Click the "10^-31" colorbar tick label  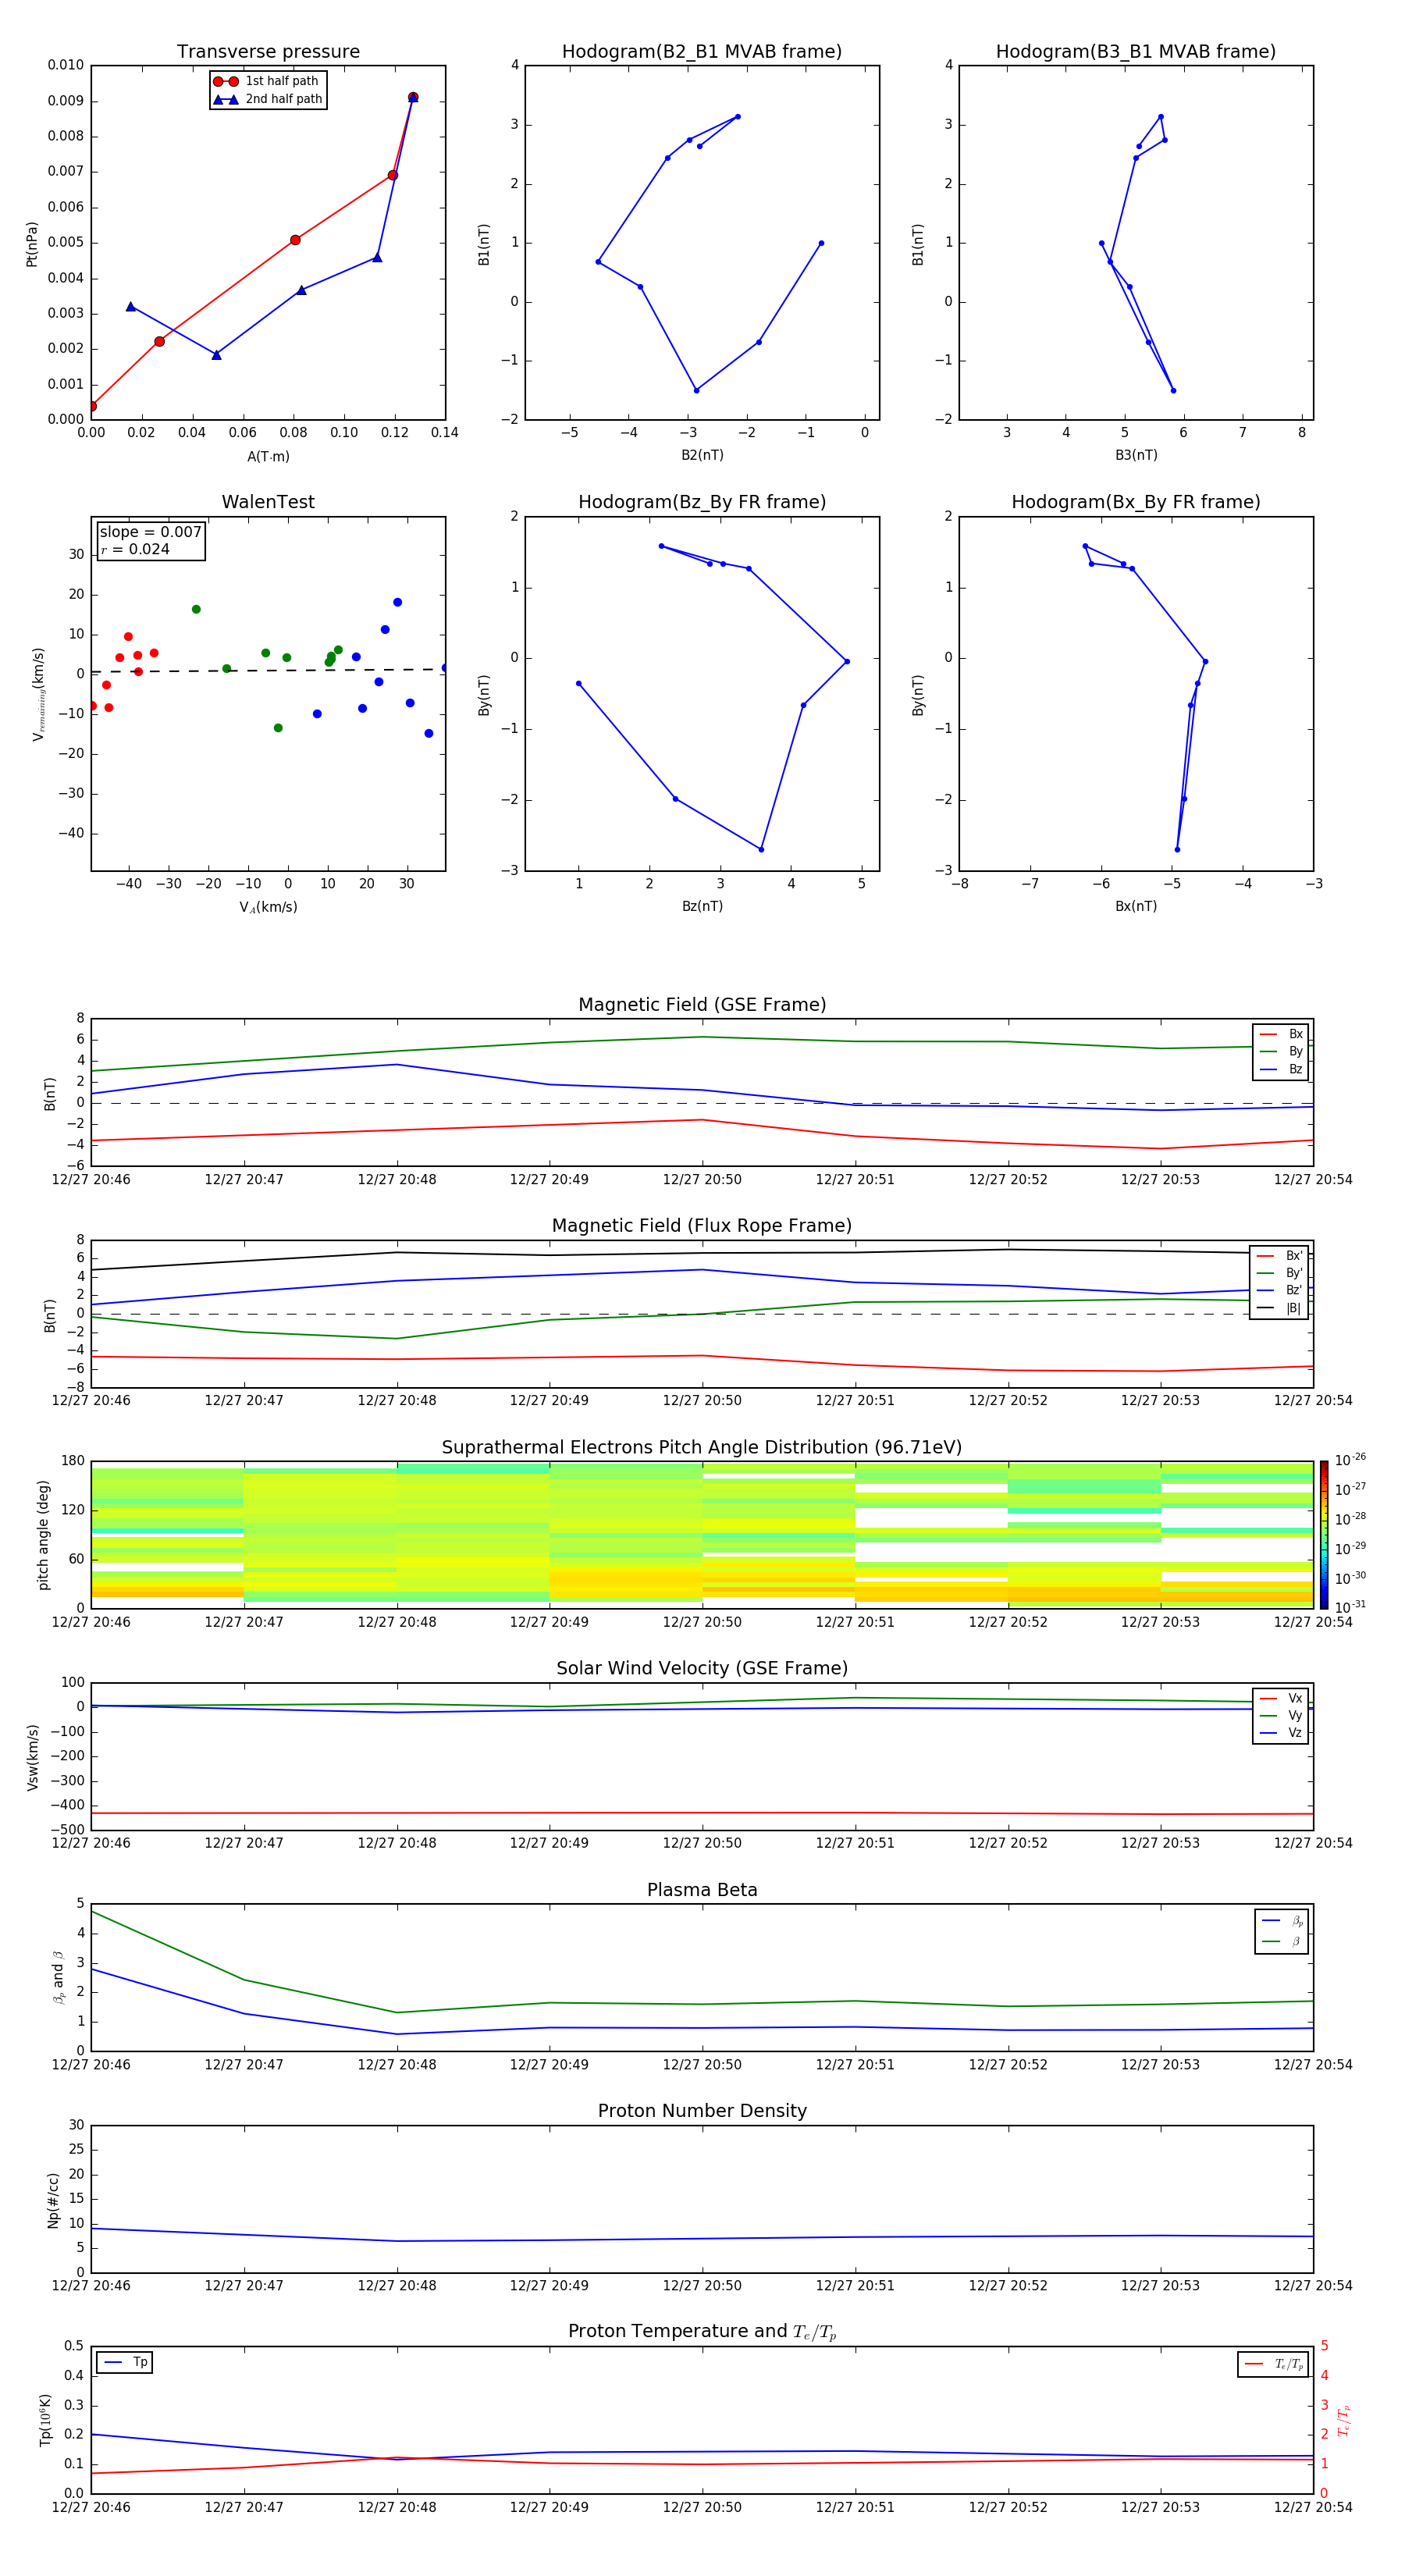click(1350, 1607)
